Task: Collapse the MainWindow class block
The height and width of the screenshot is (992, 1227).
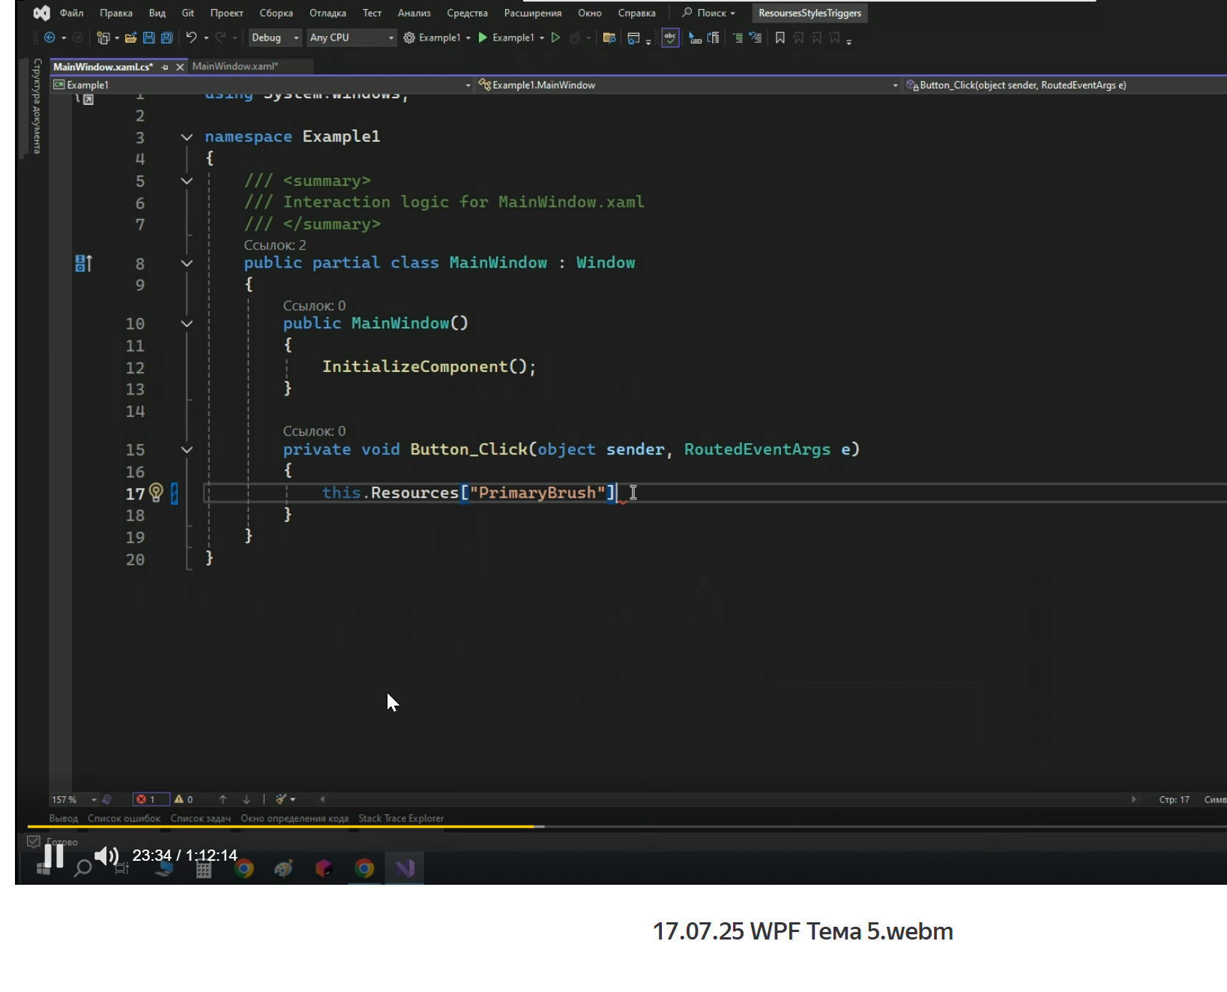Action: (187, 263)
